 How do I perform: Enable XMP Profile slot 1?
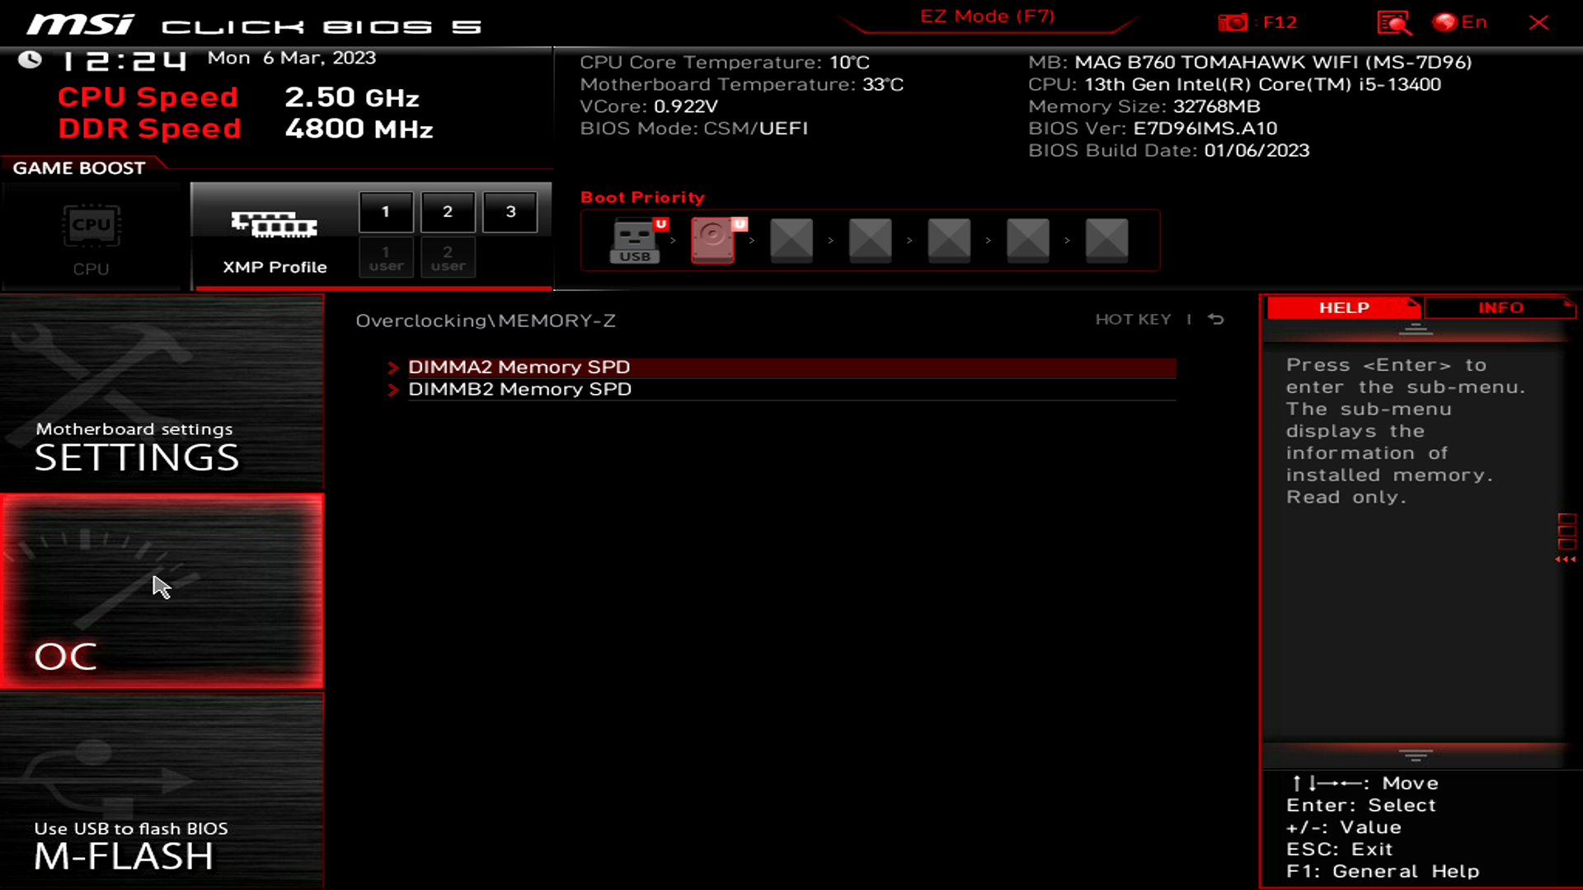coord(385,211)
